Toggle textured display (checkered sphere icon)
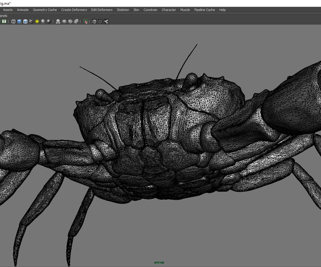 pos(31,21)
